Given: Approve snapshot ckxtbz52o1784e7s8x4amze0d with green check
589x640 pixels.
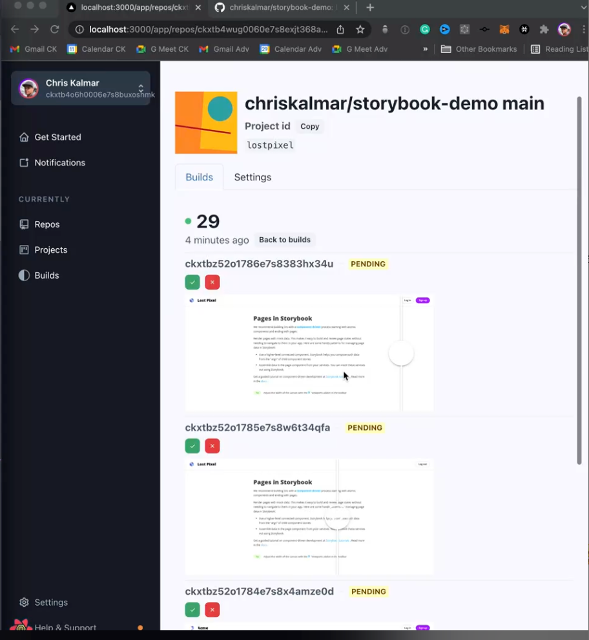Looking at the screenshot, I should point(192,610).
